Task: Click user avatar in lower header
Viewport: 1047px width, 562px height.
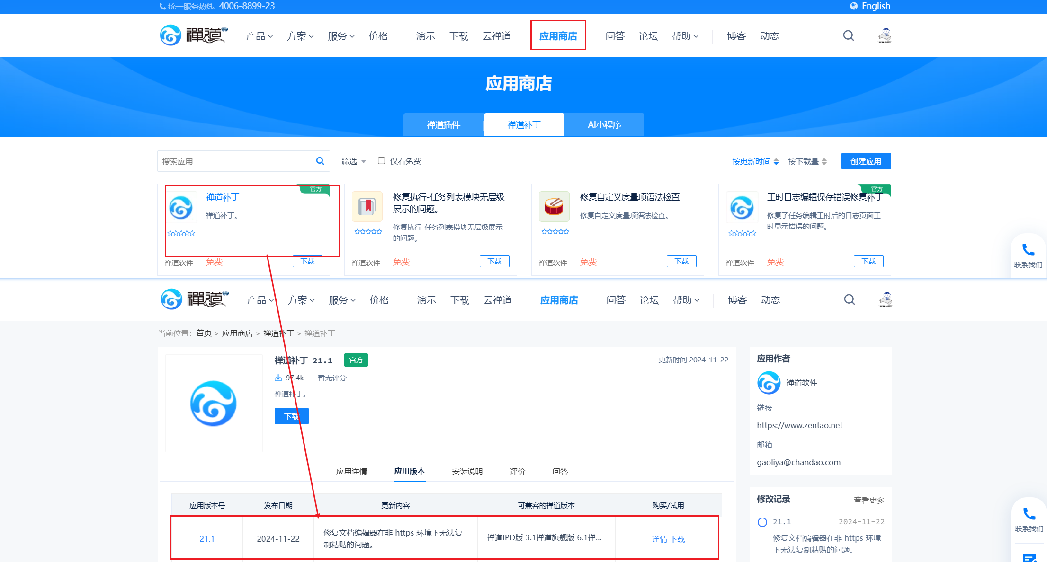Action: (x=886, y=299)
